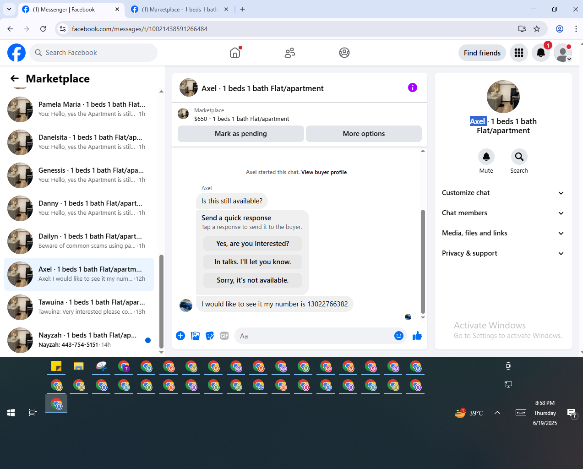Expand Privacy & support section
The image size is (583, 469).
pyautogui.click(x=503, y=253)
